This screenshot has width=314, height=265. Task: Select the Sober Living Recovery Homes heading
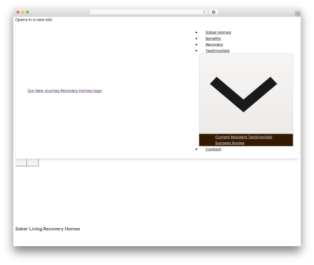48,229
